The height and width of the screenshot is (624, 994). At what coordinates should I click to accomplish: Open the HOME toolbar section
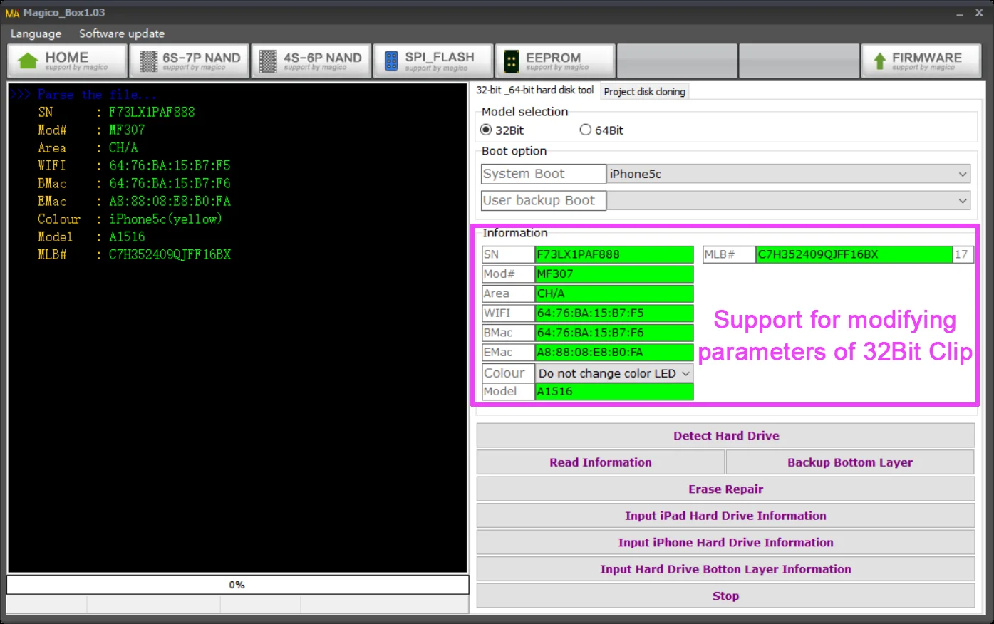[x=67, y=61]
